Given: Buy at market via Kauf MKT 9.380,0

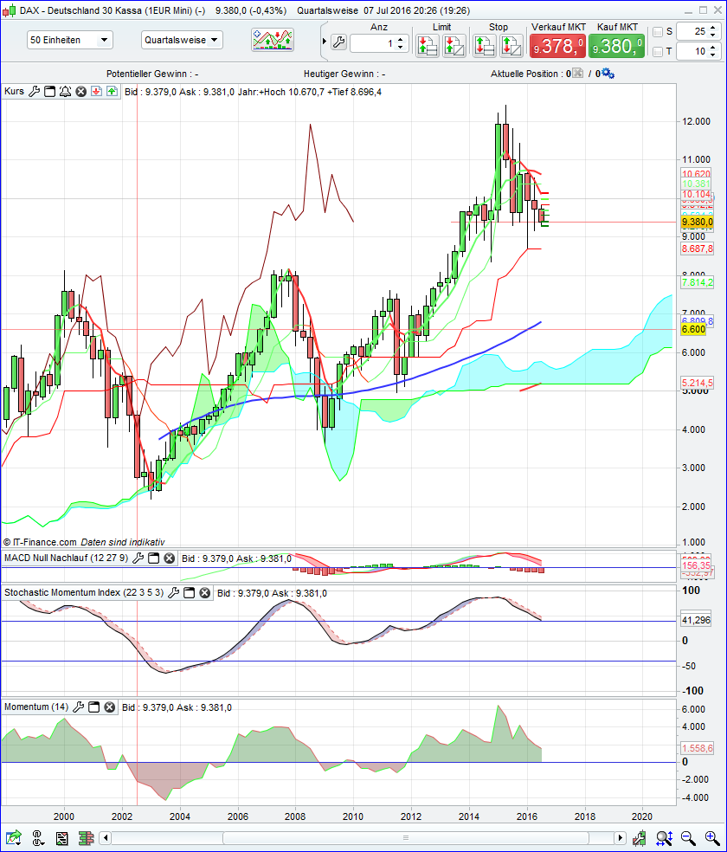Looking at the screenshot, I should click(614, 43).
